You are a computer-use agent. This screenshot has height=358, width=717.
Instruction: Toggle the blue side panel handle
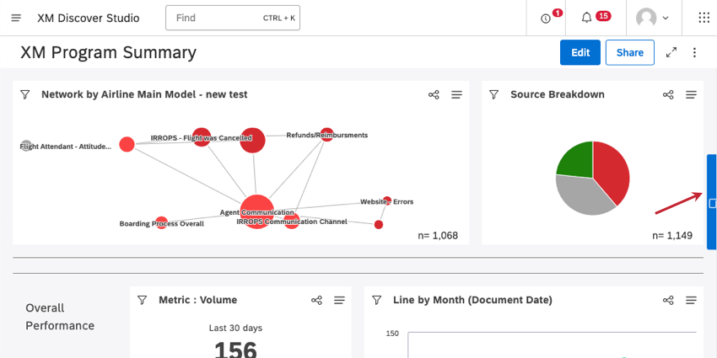(x=711, y=202)
